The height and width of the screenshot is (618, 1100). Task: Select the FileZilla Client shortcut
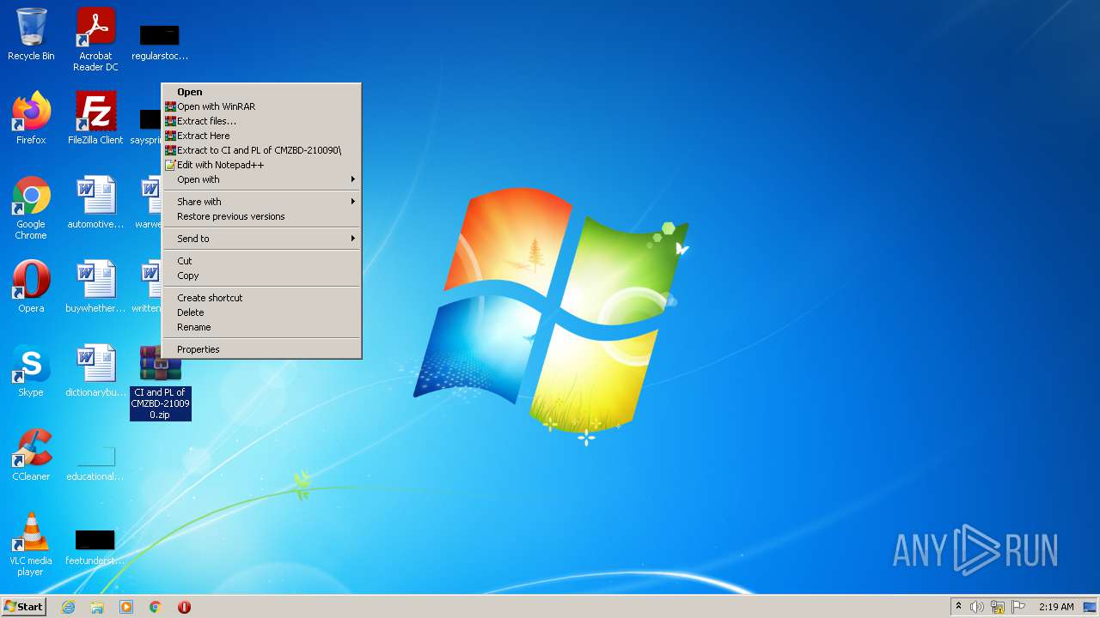95,118
